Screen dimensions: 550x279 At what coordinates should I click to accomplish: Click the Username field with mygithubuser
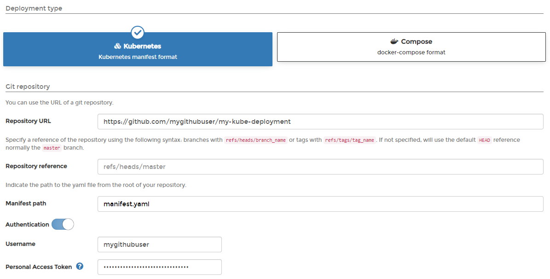160,244
